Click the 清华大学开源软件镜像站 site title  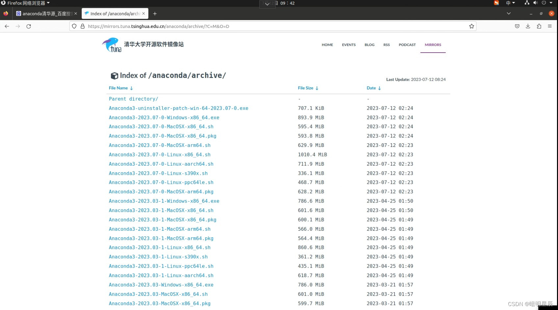[x=154, y=44]
